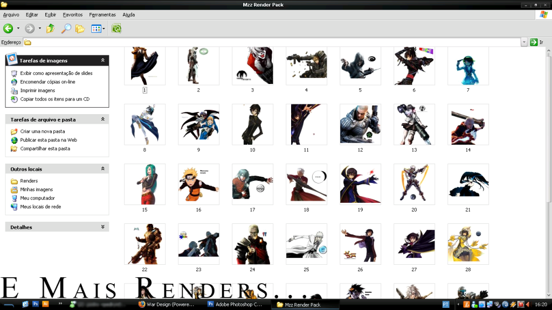The height and width of the screenshot is (310, 552).
Task: Open the Search magnifier tool
Action: 66,29
